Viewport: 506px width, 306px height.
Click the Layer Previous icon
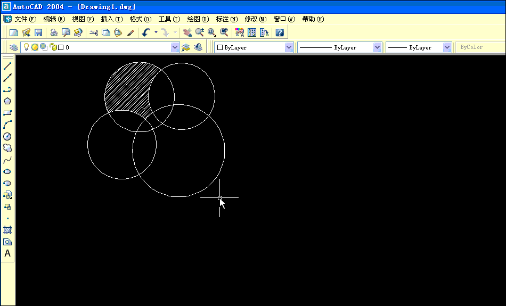pos(198,47)
